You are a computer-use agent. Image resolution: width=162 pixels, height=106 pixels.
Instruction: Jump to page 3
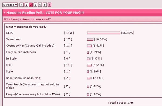35,5
